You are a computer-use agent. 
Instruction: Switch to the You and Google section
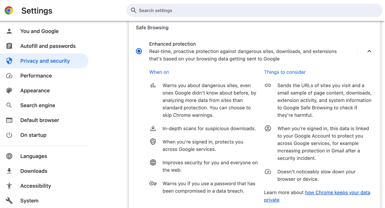point(39,31)
